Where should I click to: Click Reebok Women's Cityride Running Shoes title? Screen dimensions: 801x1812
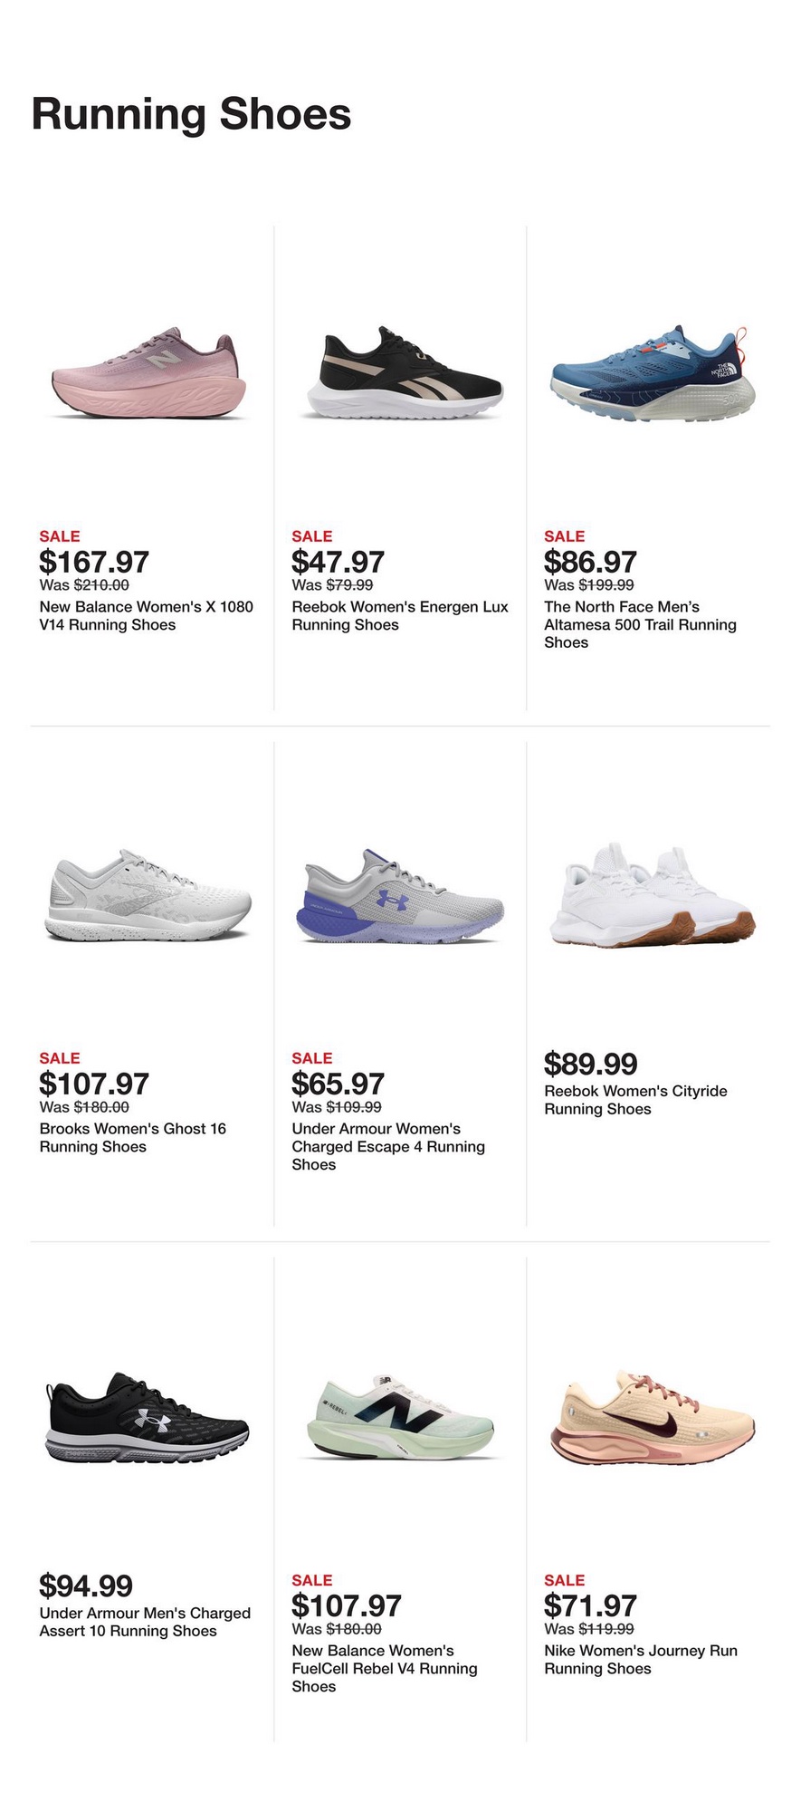click(x=635, y=1100)
